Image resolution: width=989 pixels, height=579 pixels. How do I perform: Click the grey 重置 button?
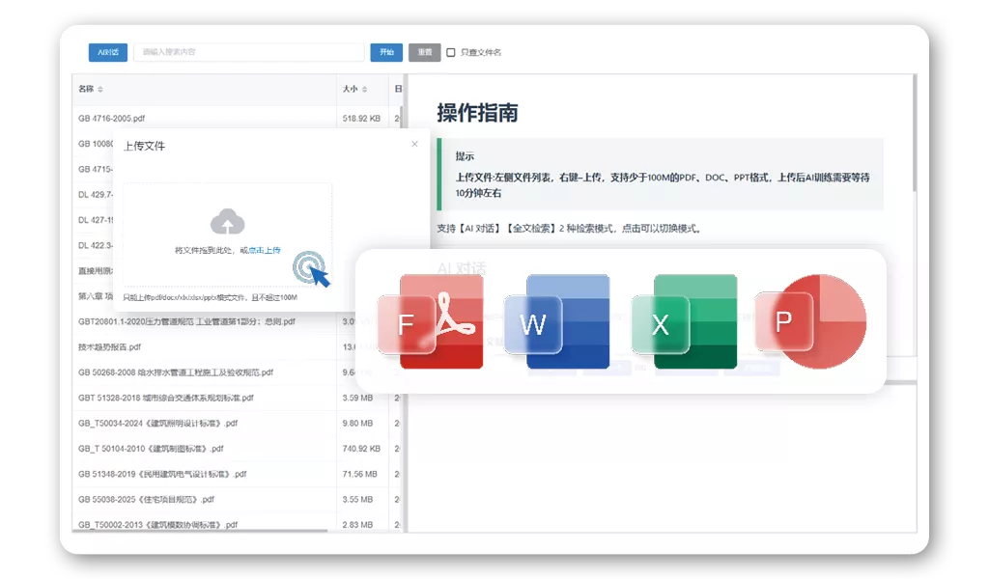point(425,52)
